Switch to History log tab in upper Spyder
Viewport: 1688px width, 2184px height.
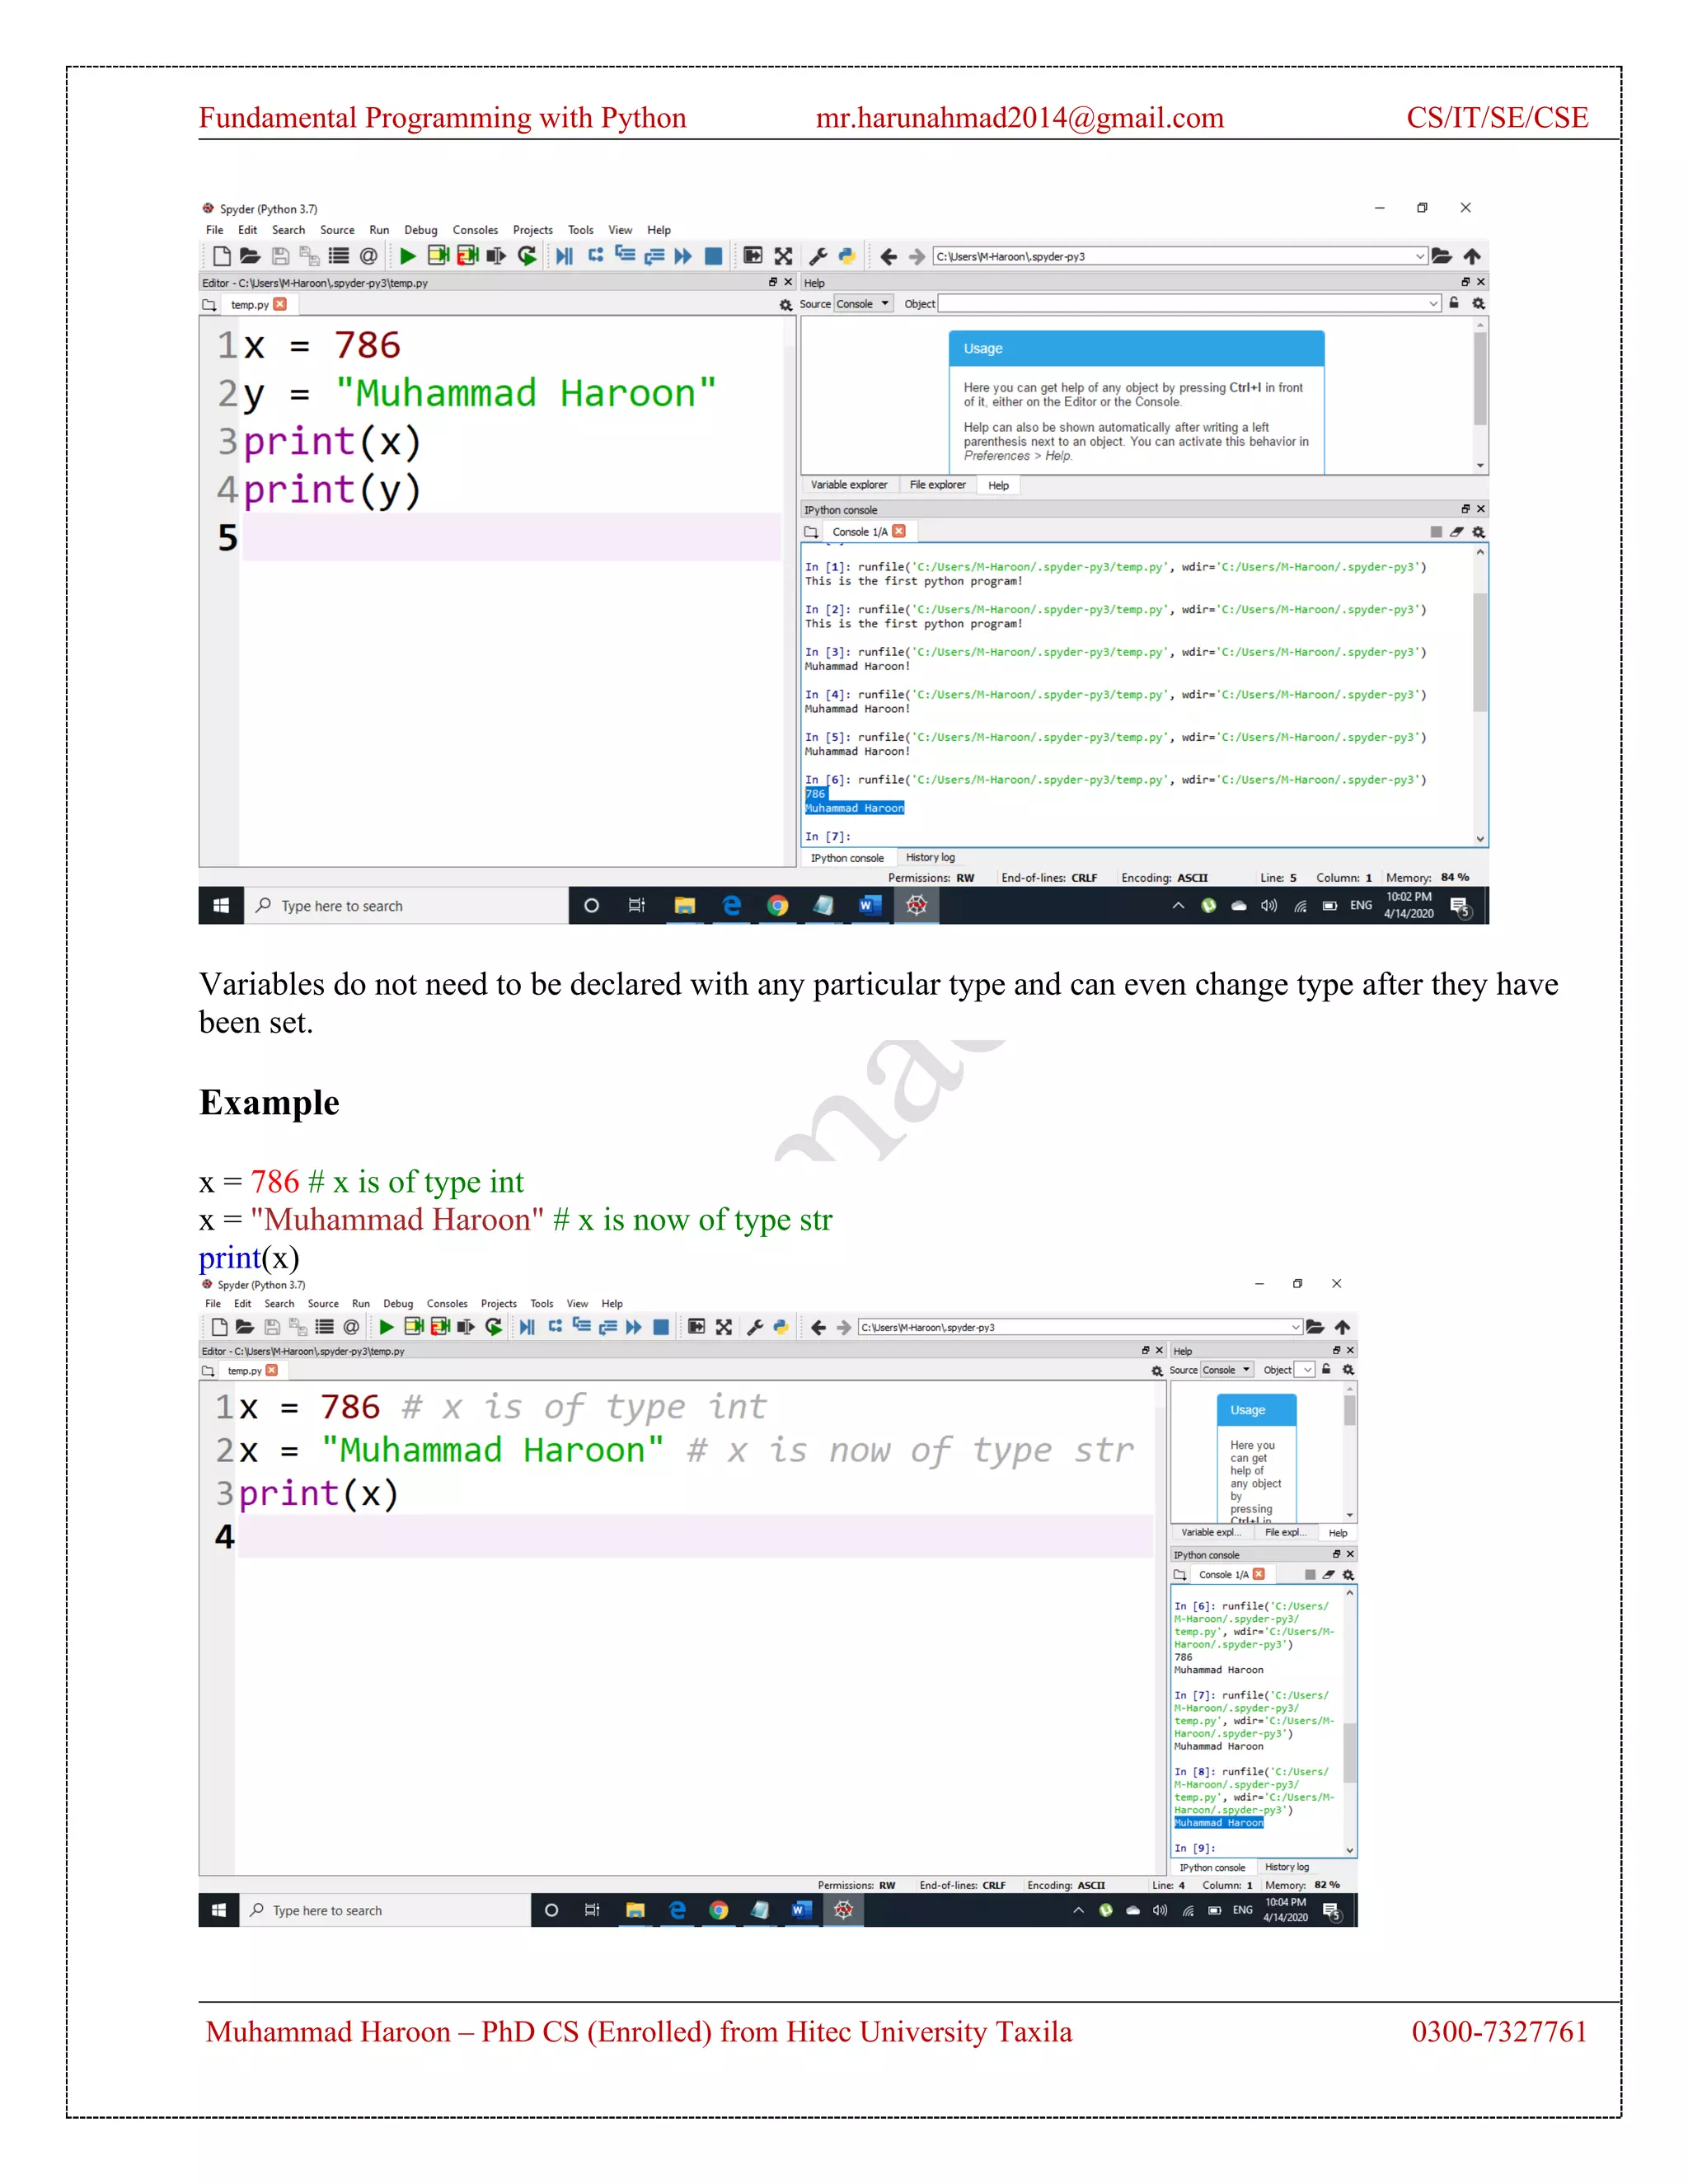pos(930,858)
